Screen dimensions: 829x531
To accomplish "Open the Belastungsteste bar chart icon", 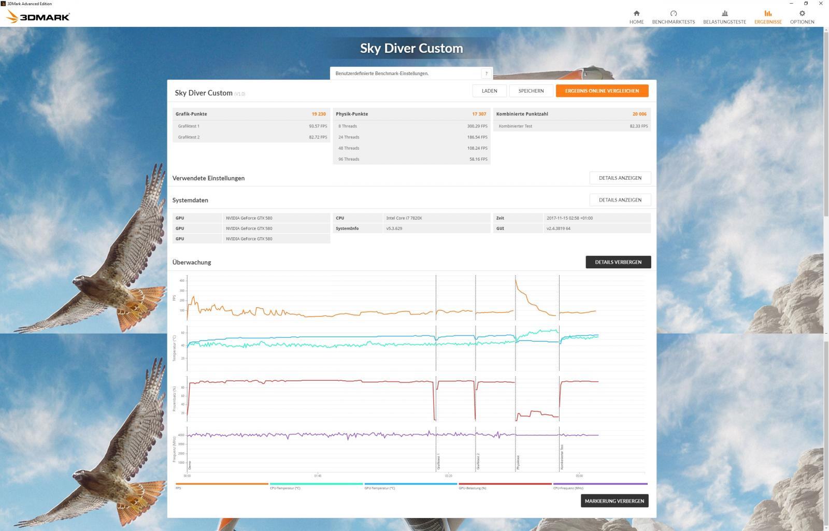I will click(724, 13).
